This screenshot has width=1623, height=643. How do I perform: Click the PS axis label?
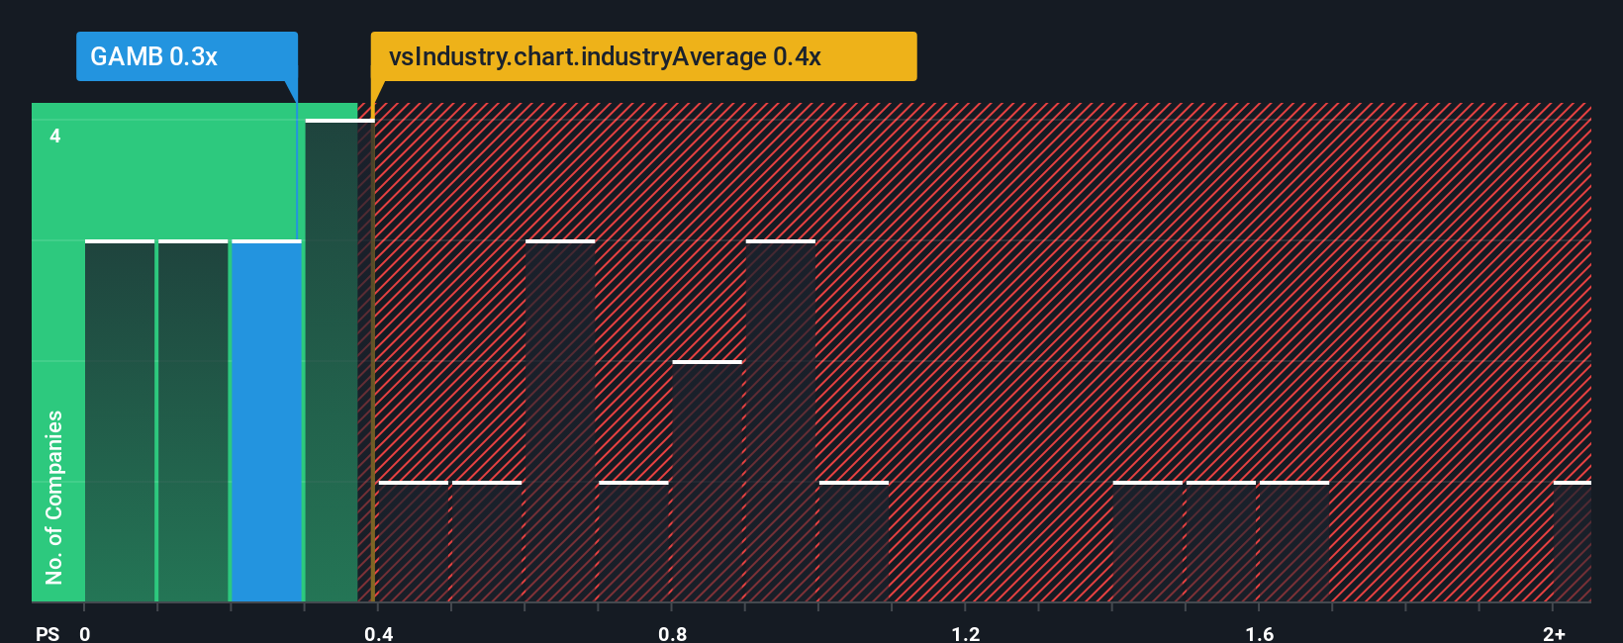click(48, 633)
